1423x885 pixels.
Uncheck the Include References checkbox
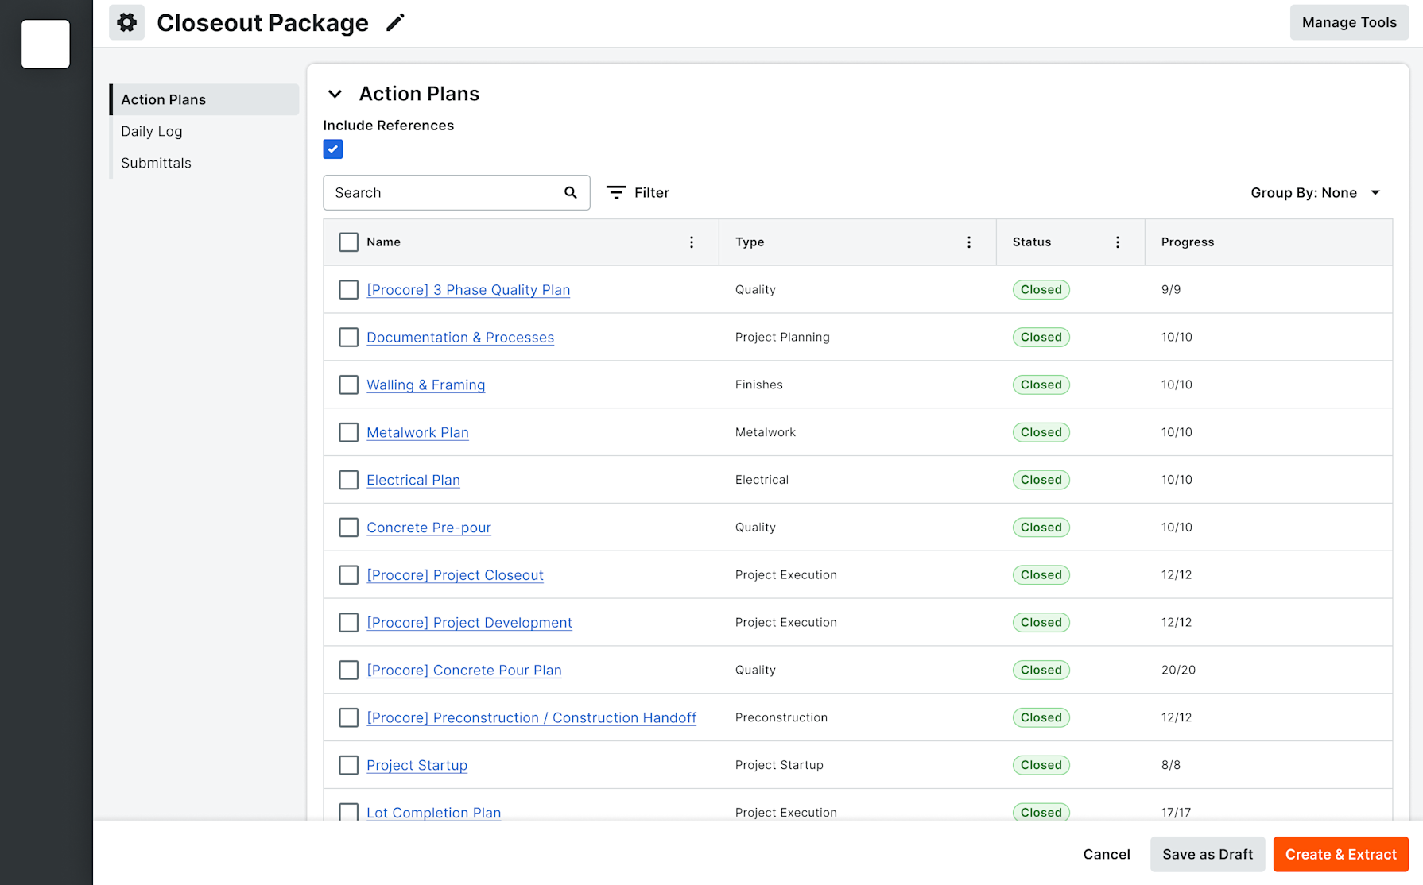pyautogui.click(x=333, y=149)
